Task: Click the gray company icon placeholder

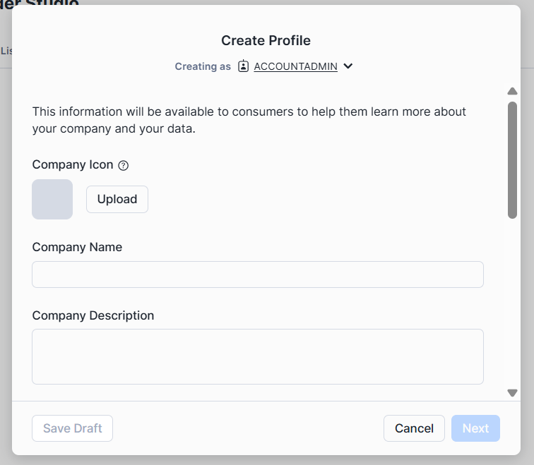Action: point(52,199)
